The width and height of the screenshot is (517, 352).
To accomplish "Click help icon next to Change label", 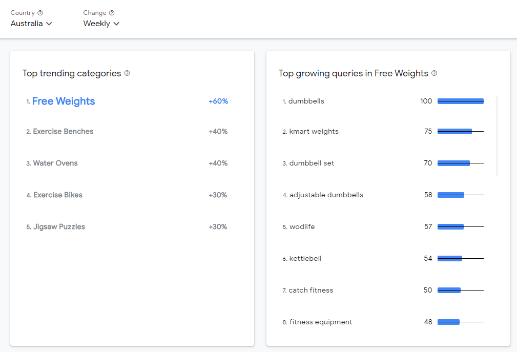I will coord(112,13).
